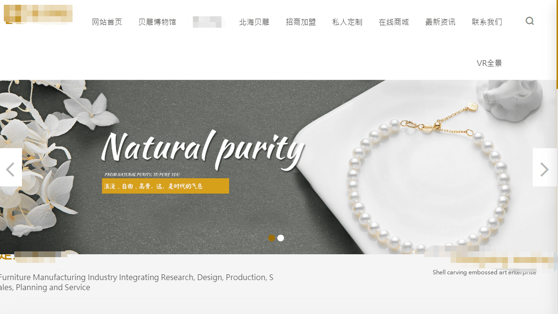Click the blurred site logo

38,14
